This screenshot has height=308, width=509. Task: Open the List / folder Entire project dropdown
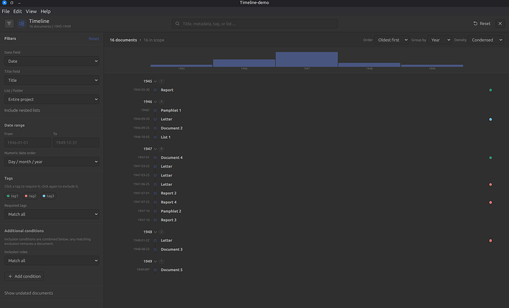click(52, 100)
